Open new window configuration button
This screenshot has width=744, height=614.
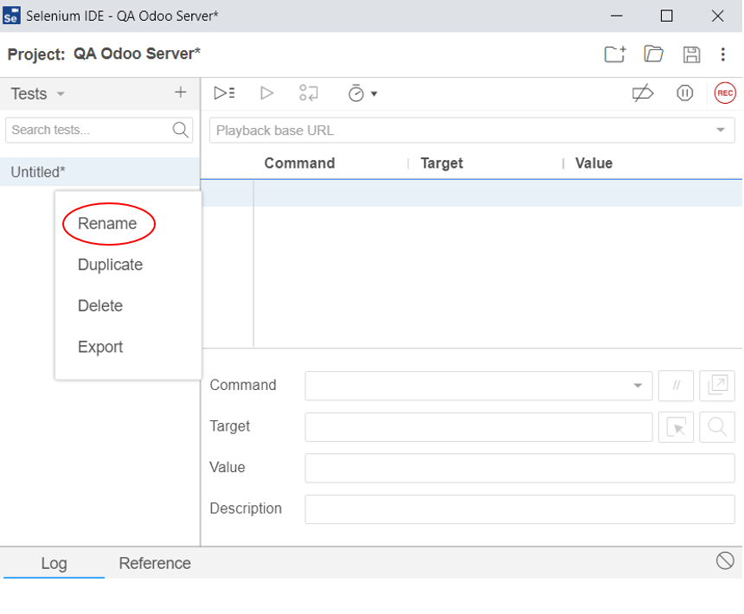717,386
